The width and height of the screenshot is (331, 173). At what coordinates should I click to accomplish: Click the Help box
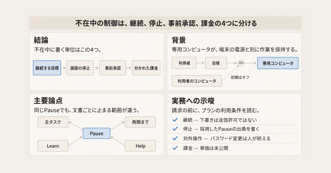(x=140, y=146)
